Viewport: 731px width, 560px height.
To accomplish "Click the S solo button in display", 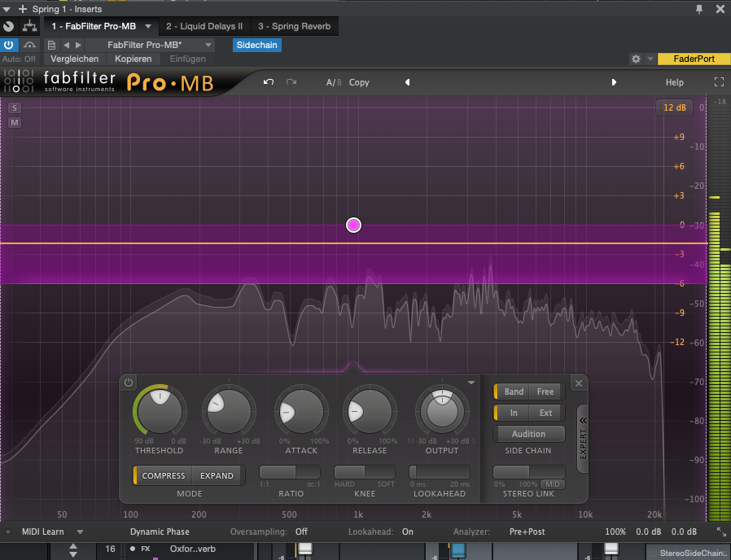I will [x=15, y=108].
